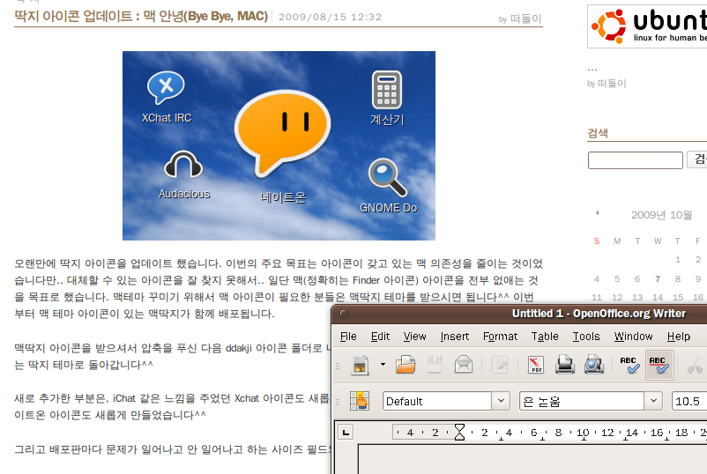The height and width of the screenshot is (474, 707).
Task: Click the Audacious headphones icon in image
Action: pyautogui.click(x=183, y=165)
